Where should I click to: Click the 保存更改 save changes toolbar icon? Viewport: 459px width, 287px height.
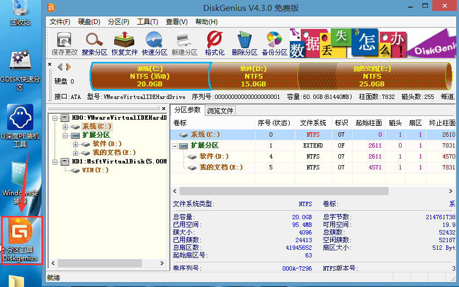click(64, 43)
